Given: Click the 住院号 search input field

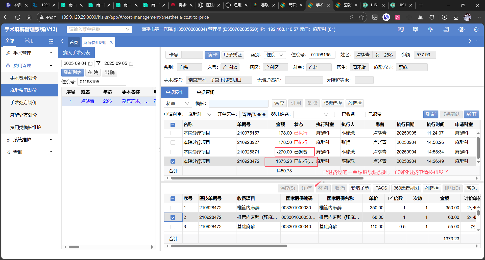Looking at the screenshot, I should coord(102,82).
